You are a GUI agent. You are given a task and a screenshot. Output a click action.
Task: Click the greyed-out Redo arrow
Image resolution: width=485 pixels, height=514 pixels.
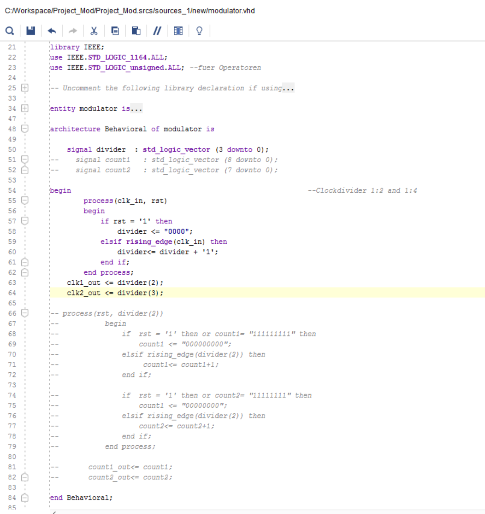(73, 31)
